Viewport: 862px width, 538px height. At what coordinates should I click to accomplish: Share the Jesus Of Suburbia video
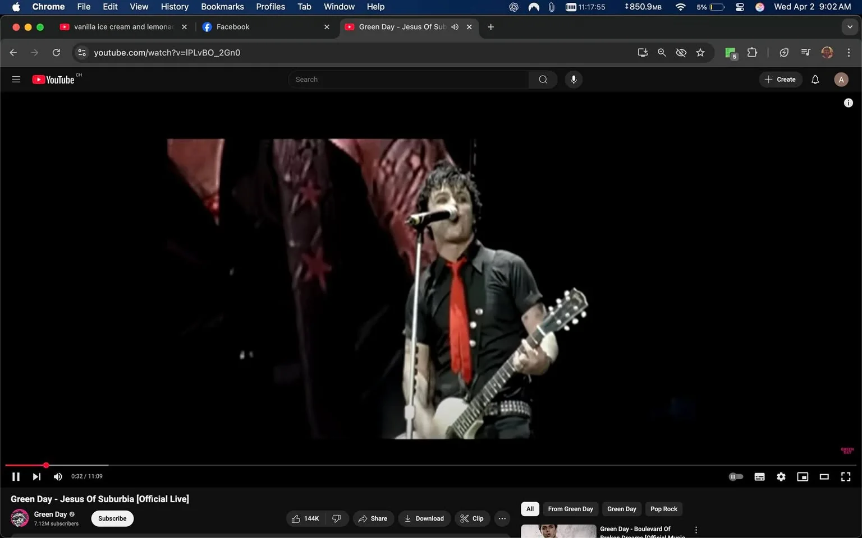point(373,518)
